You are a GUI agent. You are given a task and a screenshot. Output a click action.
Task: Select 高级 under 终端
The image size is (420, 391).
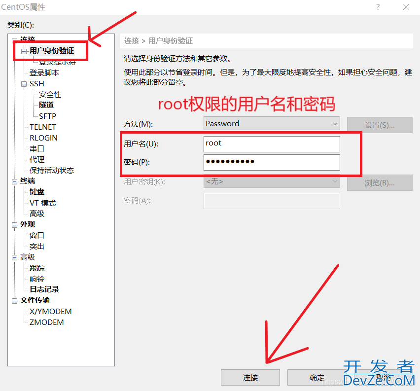pos(37,214)
